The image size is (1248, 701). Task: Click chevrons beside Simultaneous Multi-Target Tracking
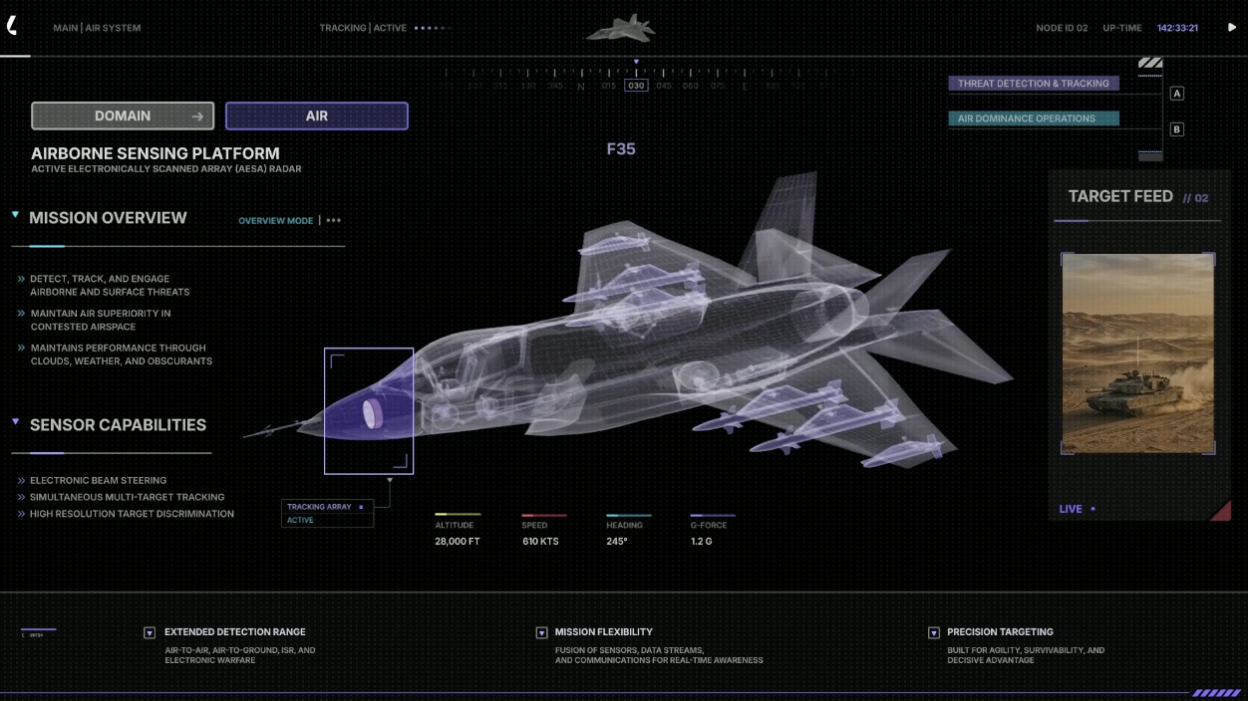(21, 497)
